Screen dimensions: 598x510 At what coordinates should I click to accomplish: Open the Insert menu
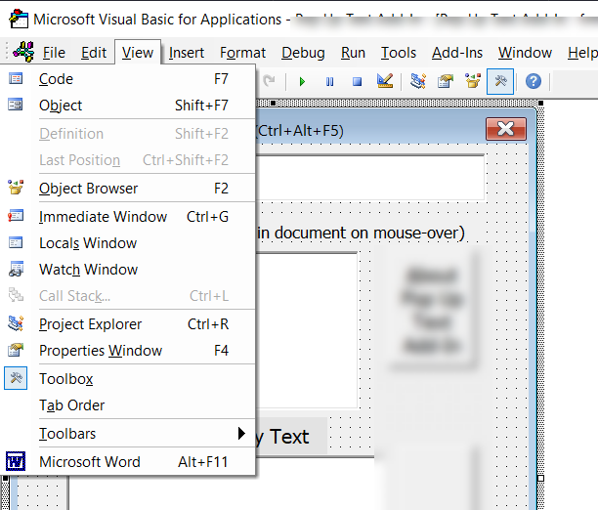click(187, 53)
